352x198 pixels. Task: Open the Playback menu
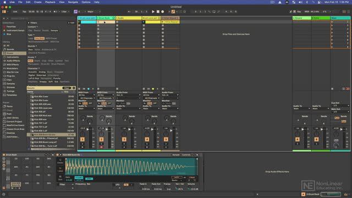pyautogui.click(x=50, y=2)
